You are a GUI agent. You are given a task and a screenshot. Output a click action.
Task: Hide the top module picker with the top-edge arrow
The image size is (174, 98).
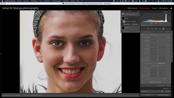click(x=87, y=5)
